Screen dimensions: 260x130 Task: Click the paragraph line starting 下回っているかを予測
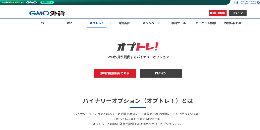pos(138,119)
